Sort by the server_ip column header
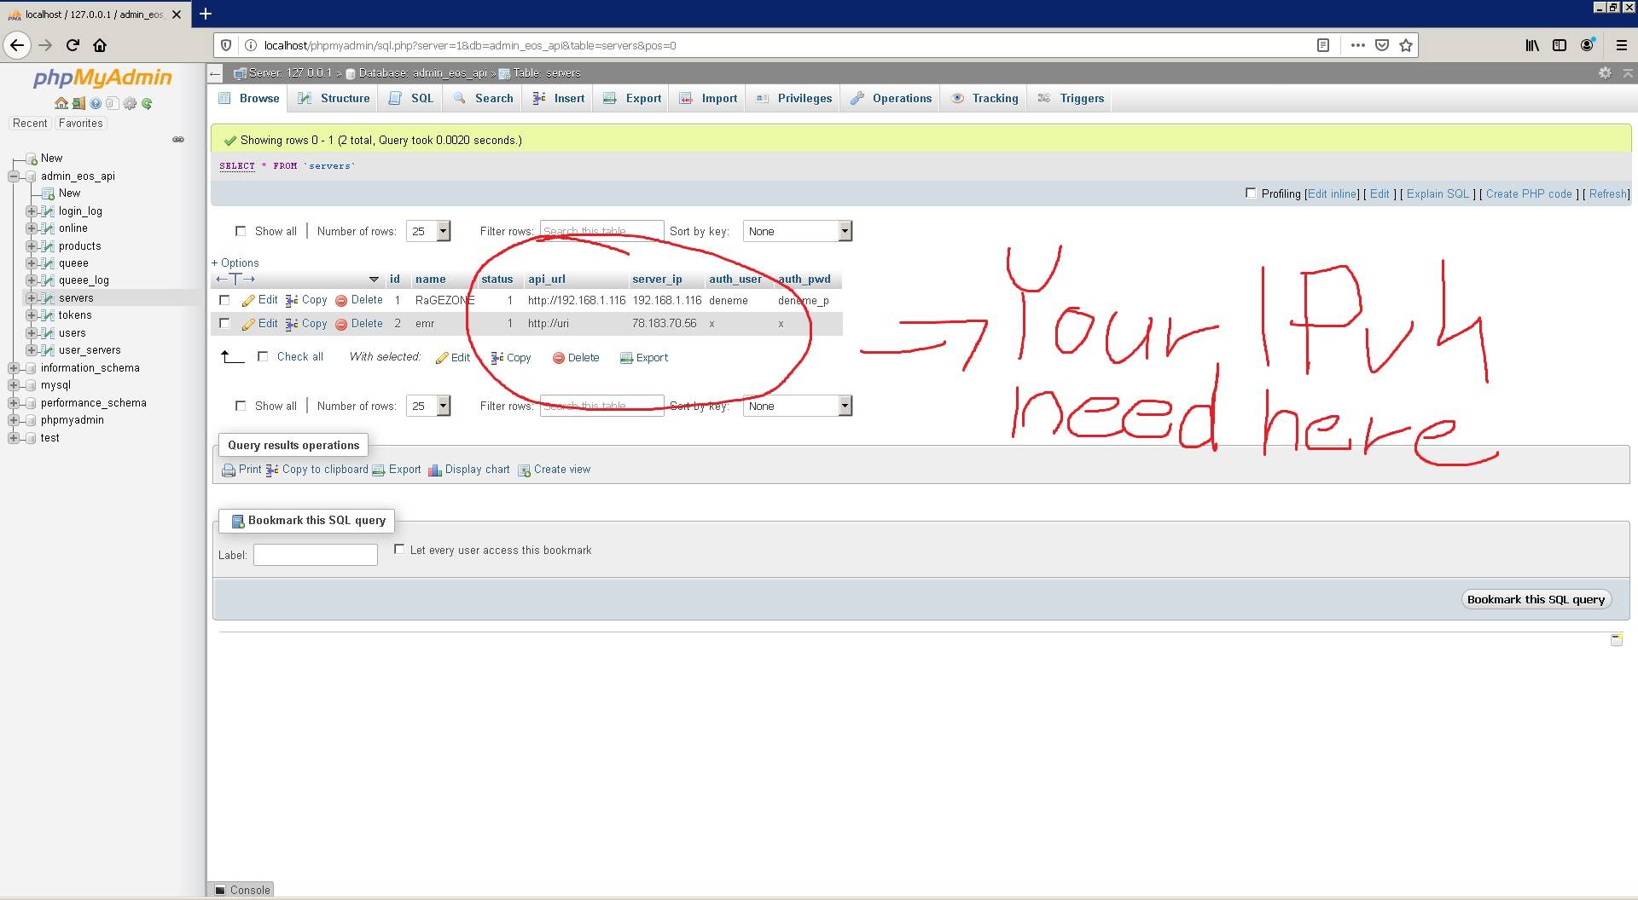1638x900 pixels. coord(657,280)
